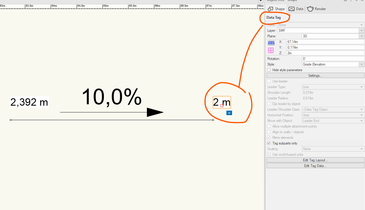The image size is (365, 210).
Task: Click the Rotation input field
Action: tap(333, 59)
